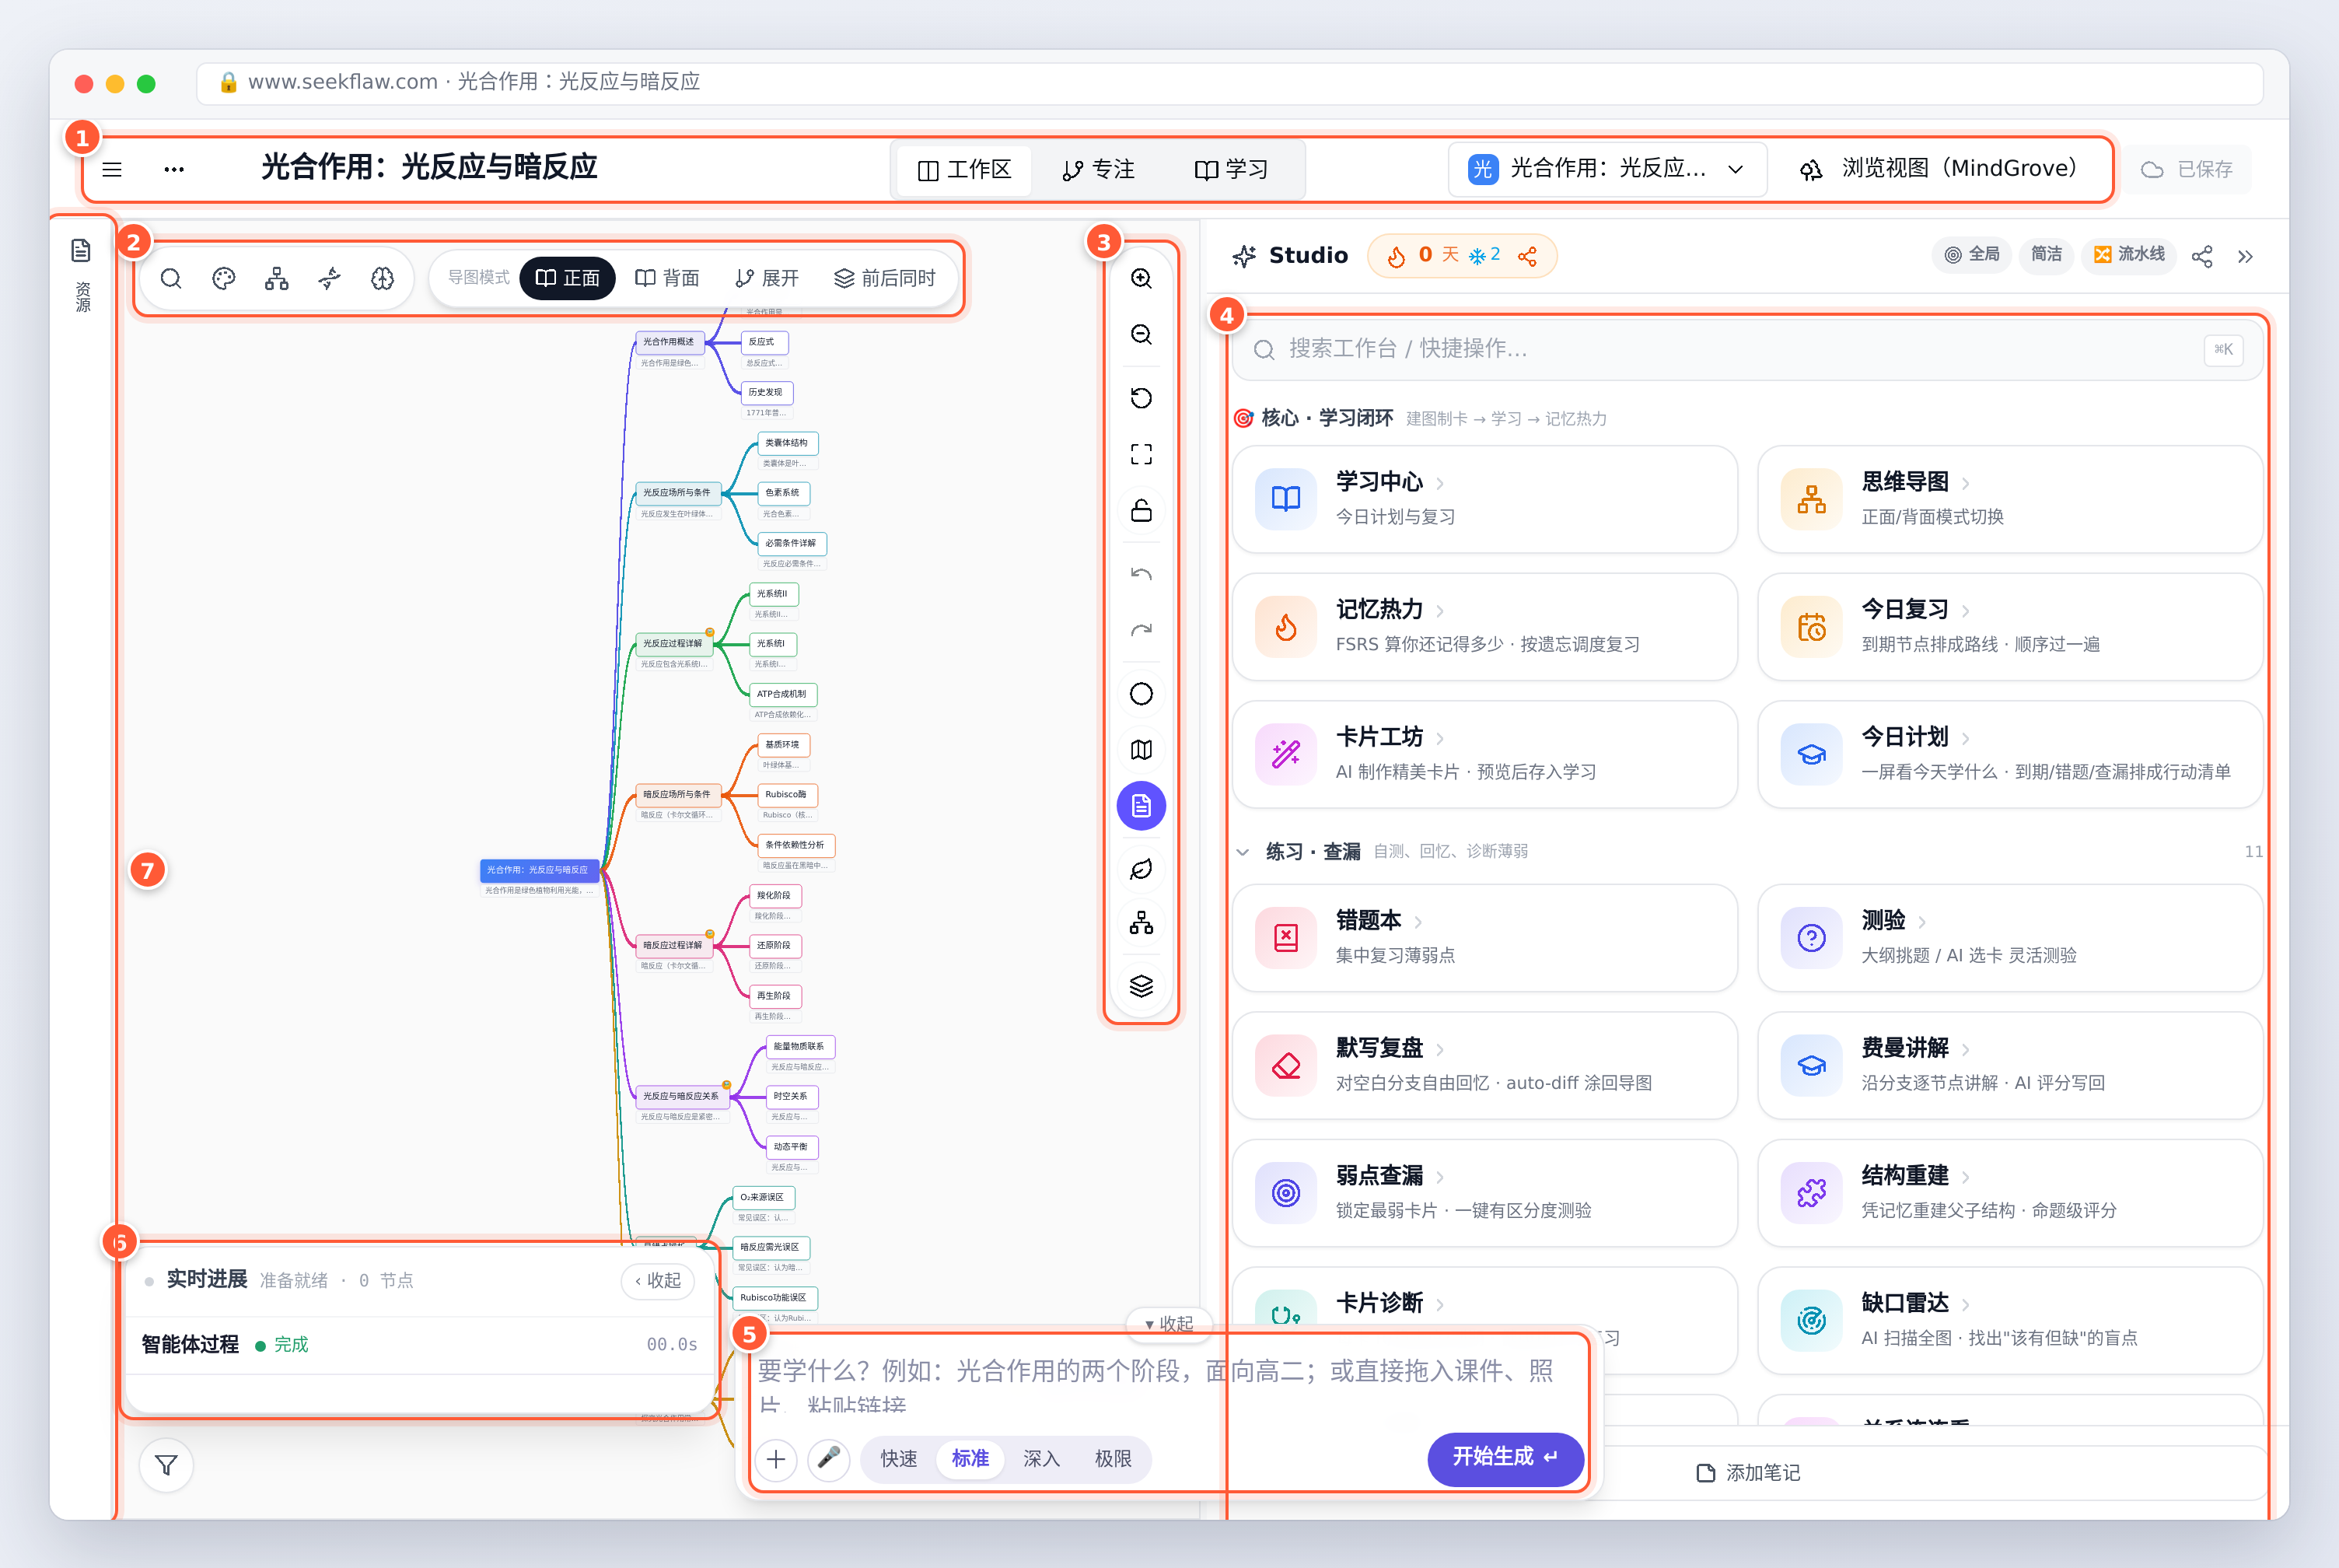Viewport: 2339px width, 1568px height.
Task: Enter fullscreen with the frame icon
Action: coord(1142,454)
